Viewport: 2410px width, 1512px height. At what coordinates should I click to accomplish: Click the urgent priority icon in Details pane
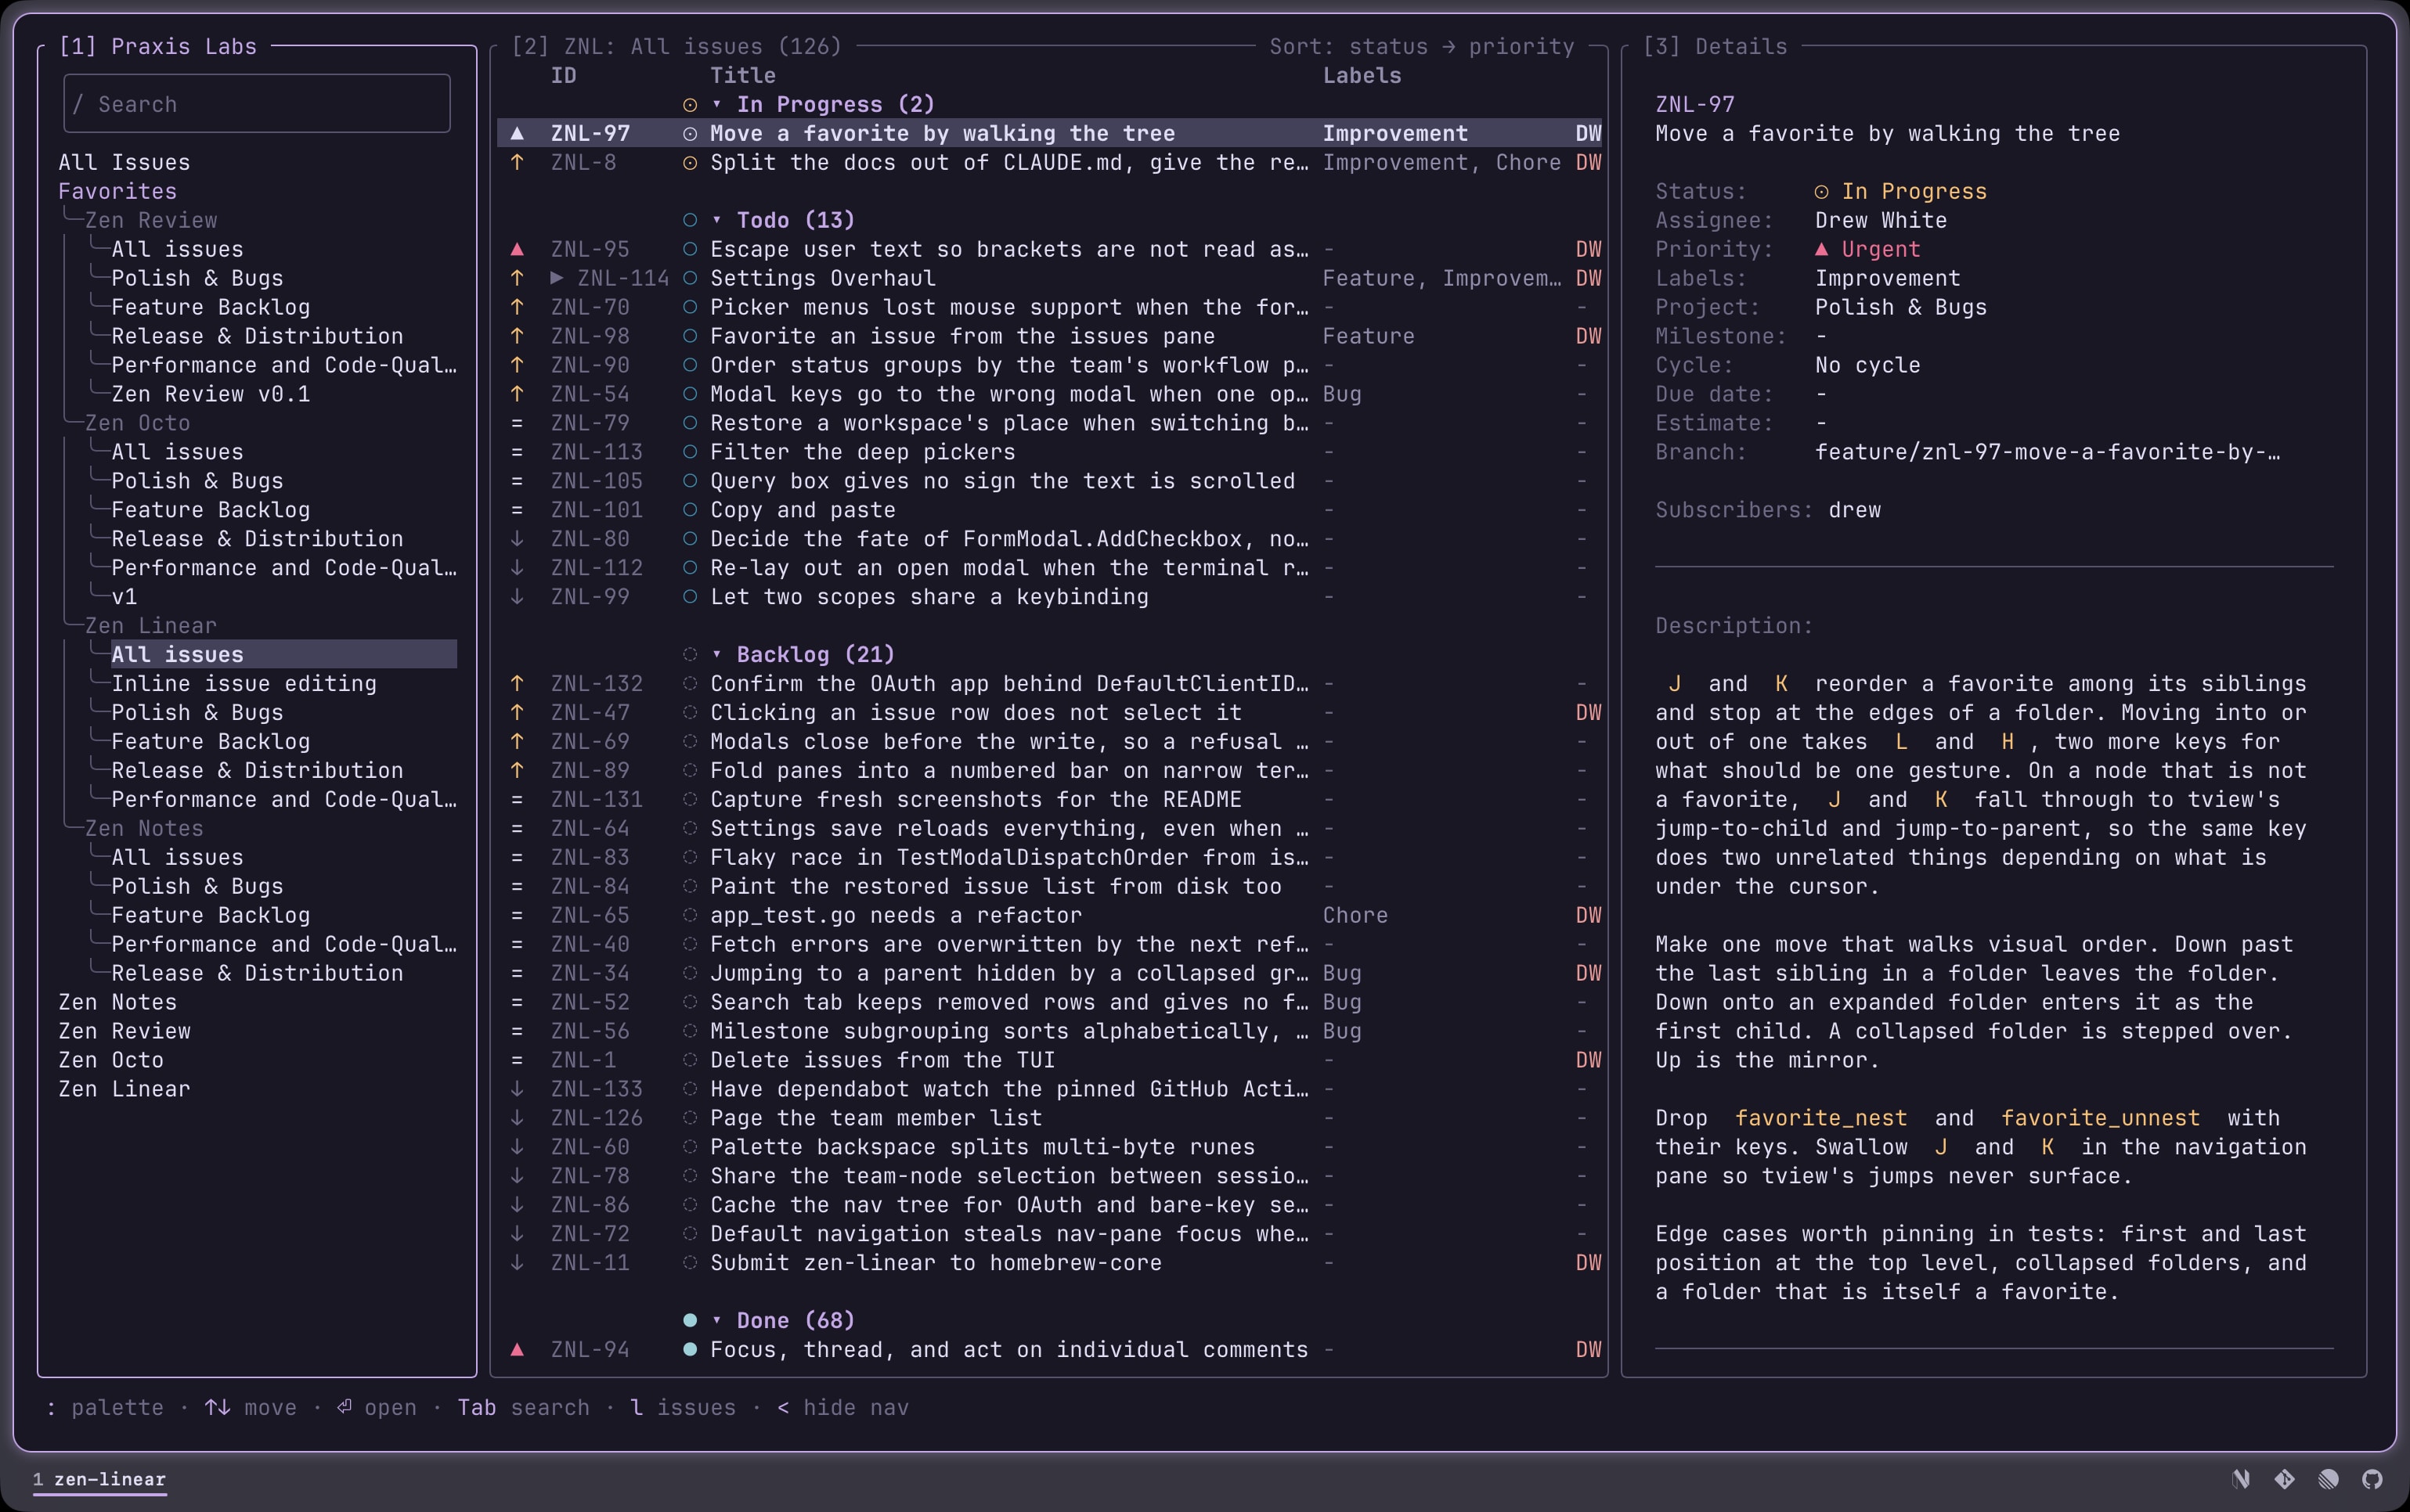pyautogui.click(x=1822, y=249)
